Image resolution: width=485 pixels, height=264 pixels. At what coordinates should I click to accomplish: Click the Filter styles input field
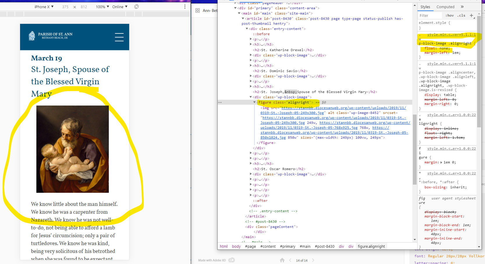pyautogui.click(x=430, y=15)
